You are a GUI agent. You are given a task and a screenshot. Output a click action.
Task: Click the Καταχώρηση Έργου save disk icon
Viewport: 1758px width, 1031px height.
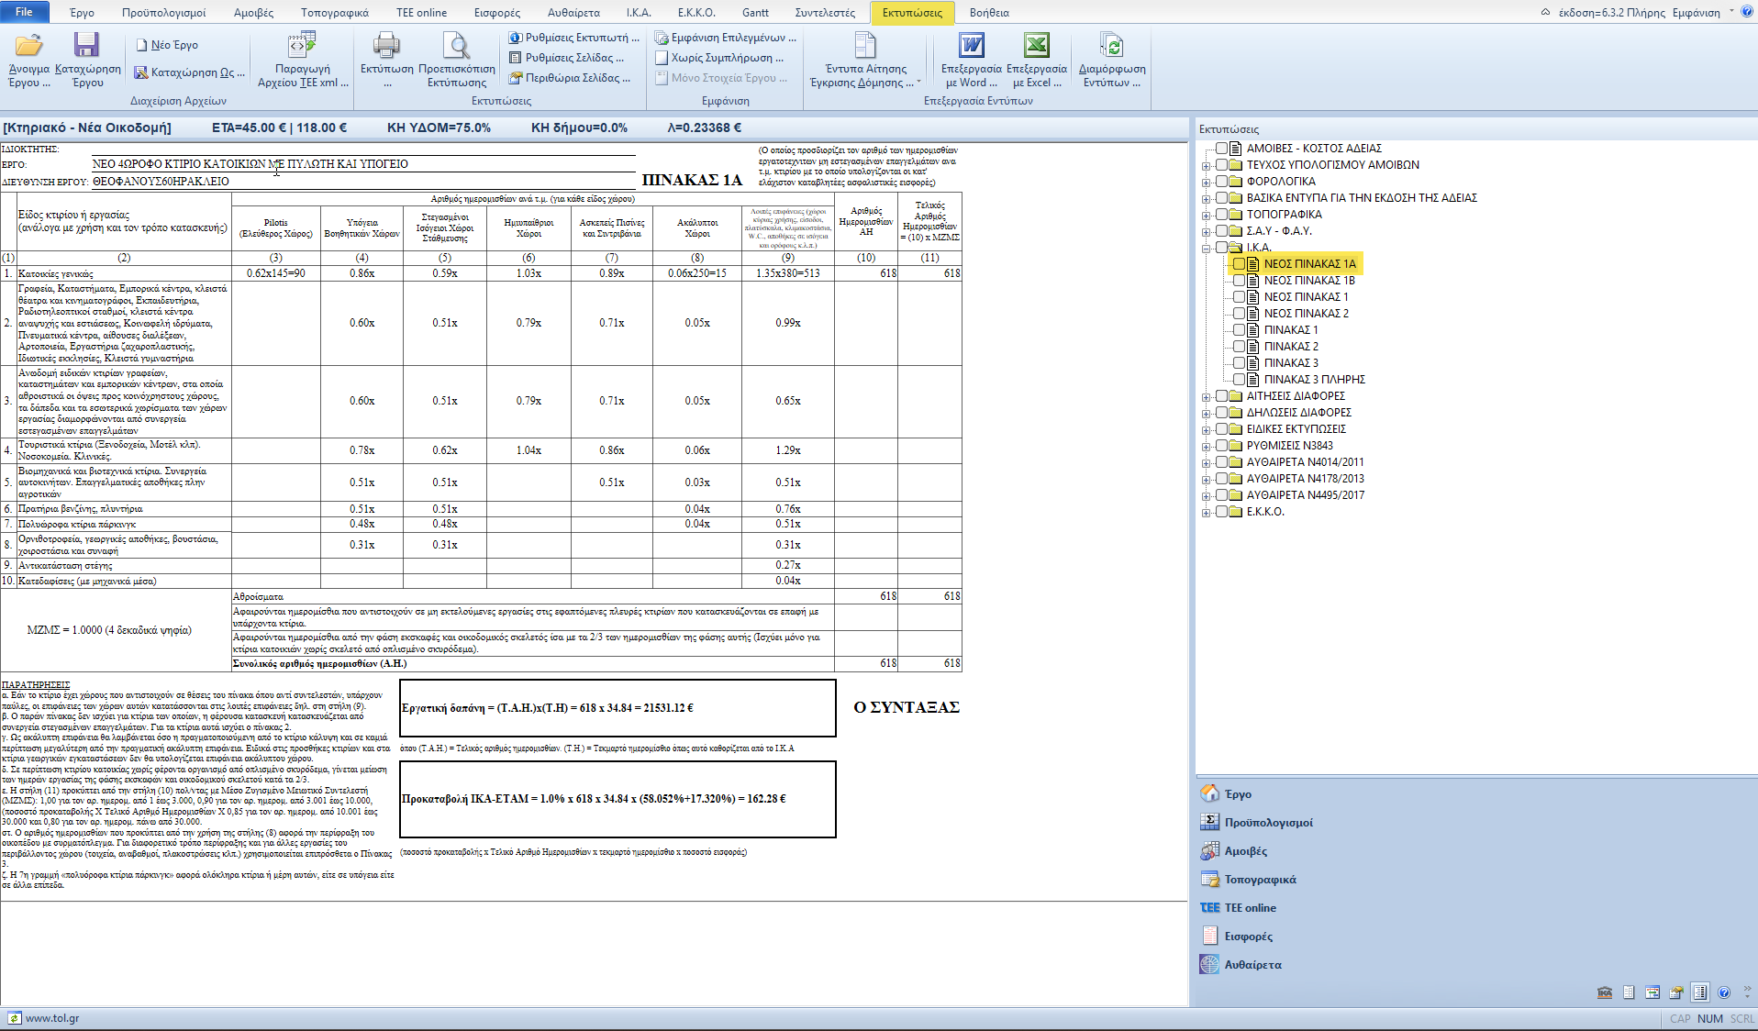tap(87, 46)
